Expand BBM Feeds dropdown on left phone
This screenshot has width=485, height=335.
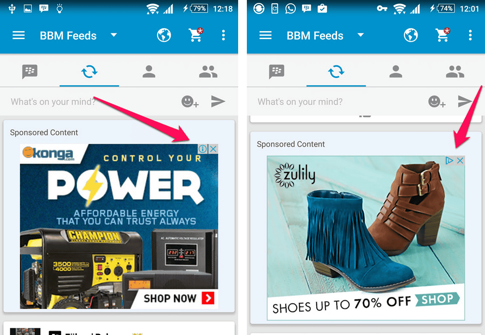click(x=114, y=35)
